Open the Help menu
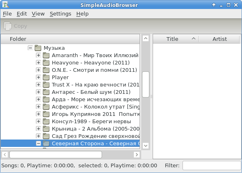The height and width of the screenshot is (173, 242). [82, 14]
